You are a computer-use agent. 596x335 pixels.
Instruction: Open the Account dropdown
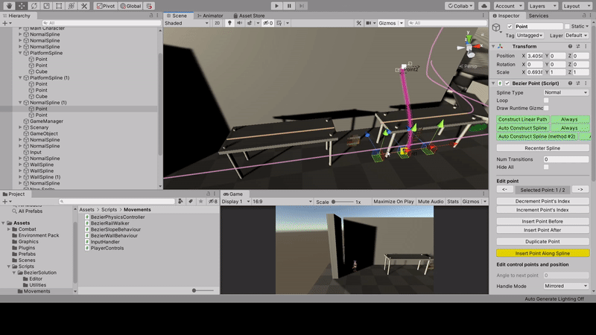509,6
